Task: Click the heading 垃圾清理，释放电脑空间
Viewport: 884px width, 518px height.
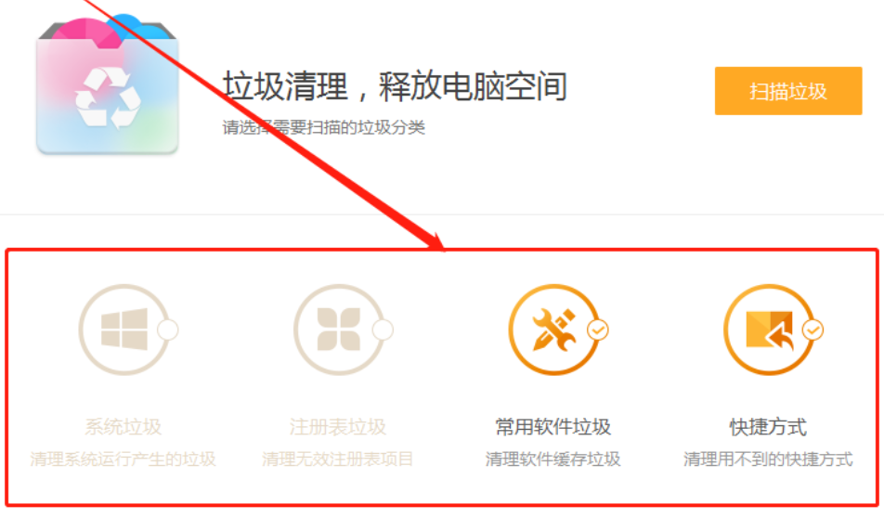Action: [x=395, y=86]
